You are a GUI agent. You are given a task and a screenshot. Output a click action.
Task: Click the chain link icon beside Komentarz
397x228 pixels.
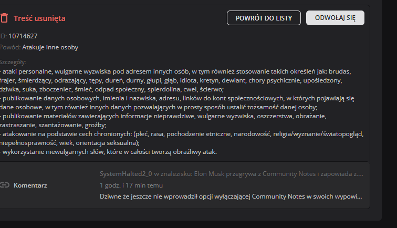click(x=5, y=185)
